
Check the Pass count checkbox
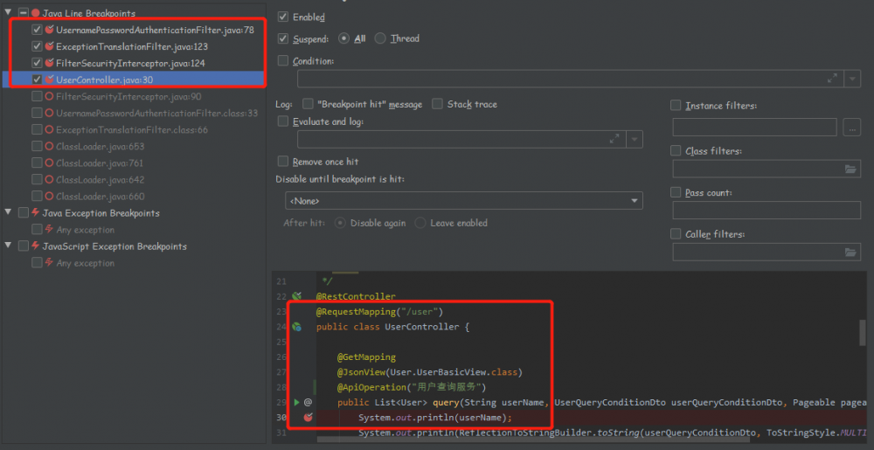pyautogui.click(x=676, y=193)
